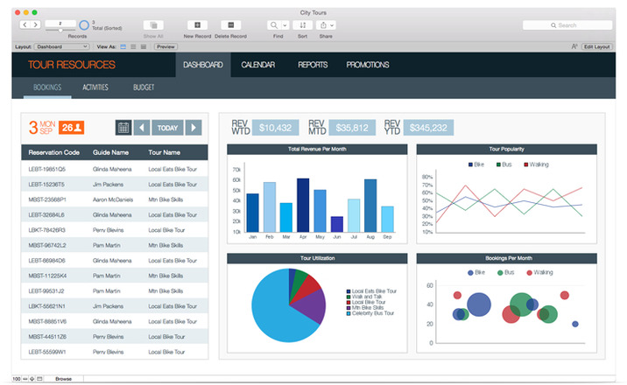Click the New Record icon
Image resolution: width=627 pixels, height=385 pixels.
click(x=197, y=25)
